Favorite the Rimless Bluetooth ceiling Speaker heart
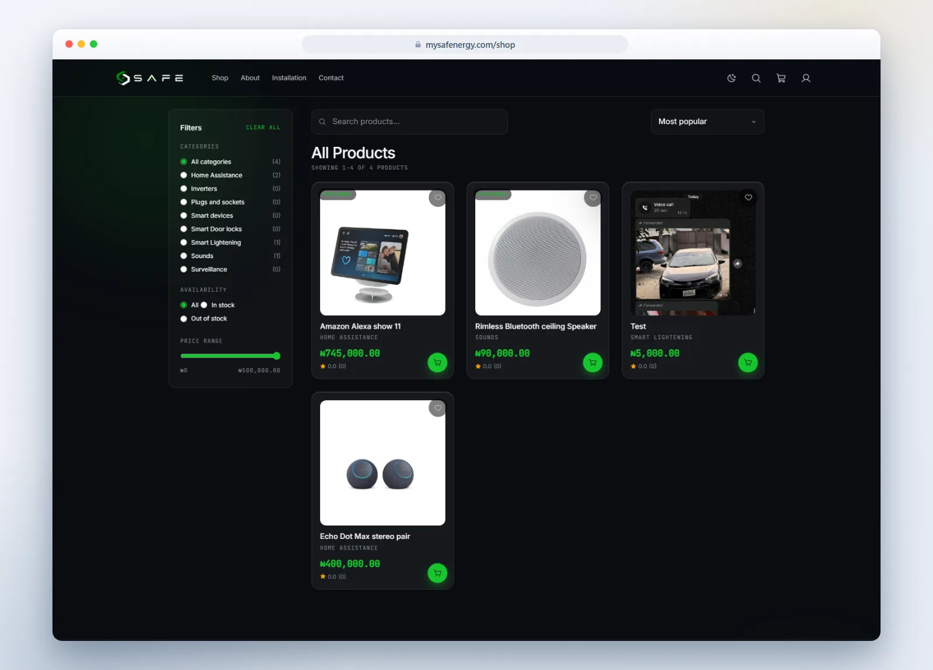This screenshot has width=933, height=670. 593,198
